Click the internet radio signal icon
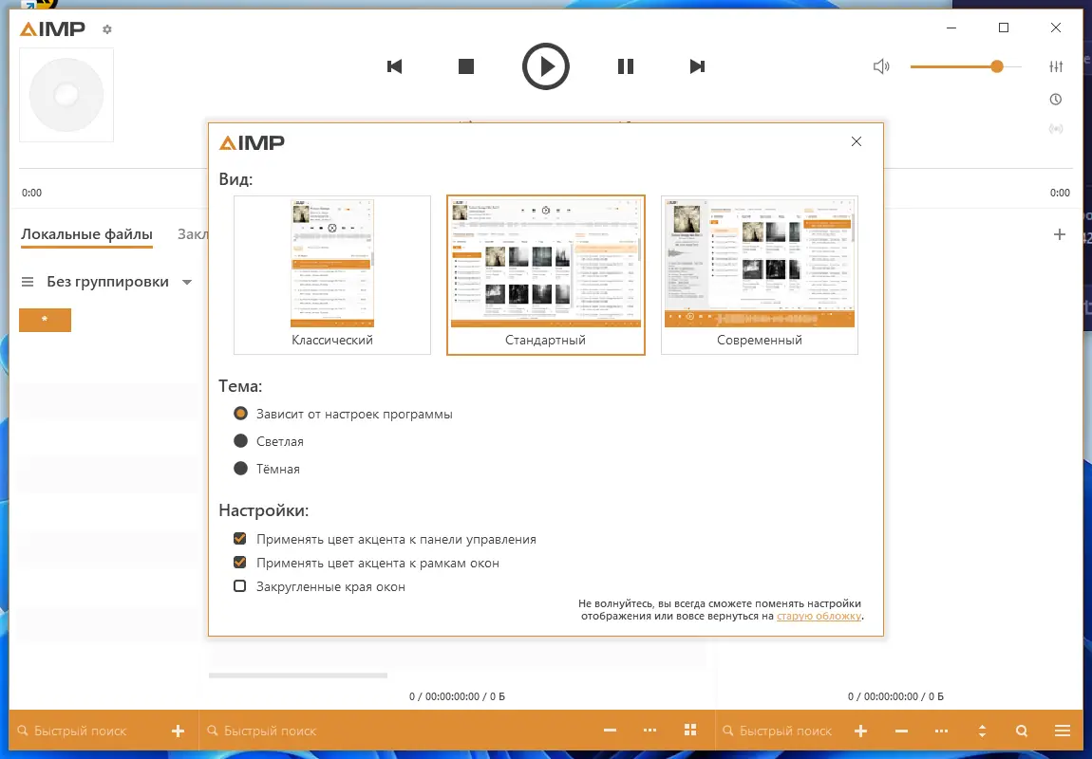Screen dimensions: 1092x759 point(1056,129)
